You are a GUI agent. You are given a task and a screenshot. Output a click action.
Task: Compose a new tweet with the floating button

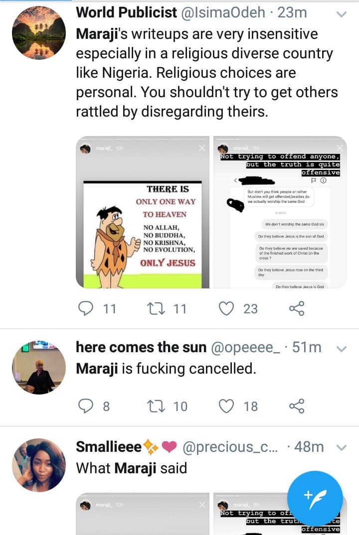pos(315,498)
